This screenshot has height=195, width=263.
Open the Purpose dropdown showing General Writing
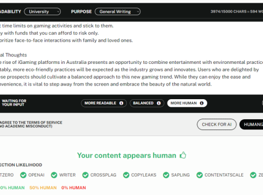[x=118, y=11]
